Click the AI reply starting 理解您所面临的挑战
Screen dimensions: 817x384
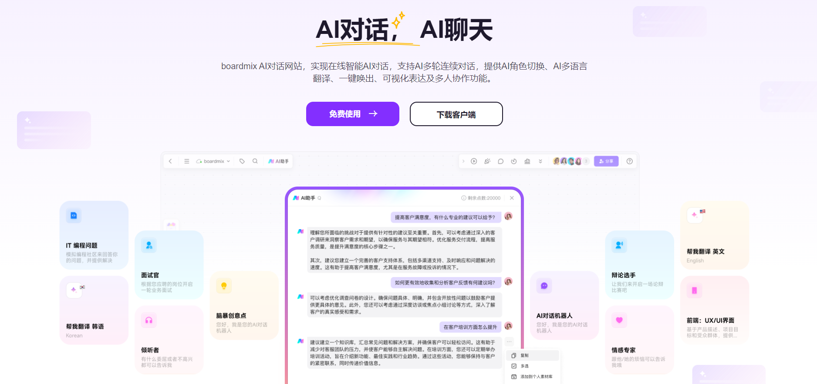pyautogui.click(x=404, y=250)
